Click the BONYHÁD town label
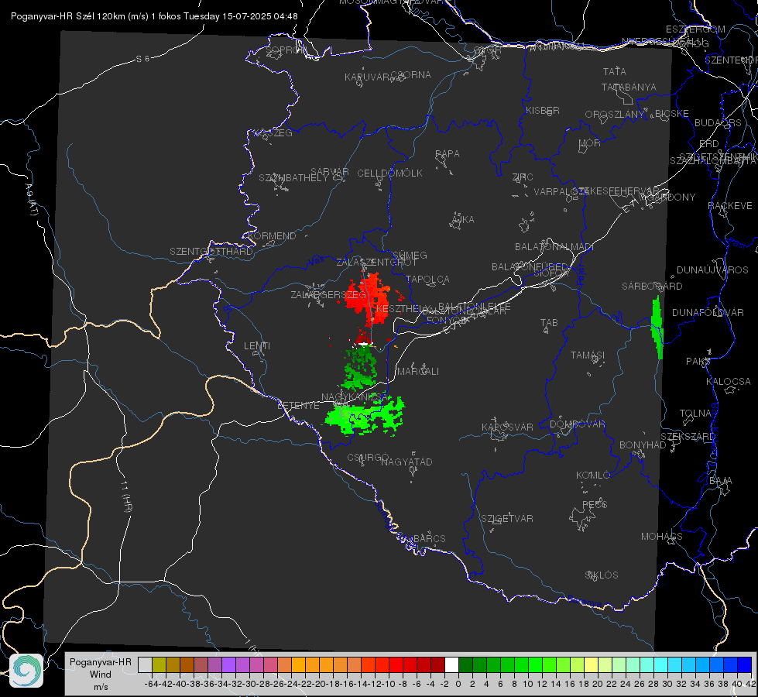 click(643, 445)
